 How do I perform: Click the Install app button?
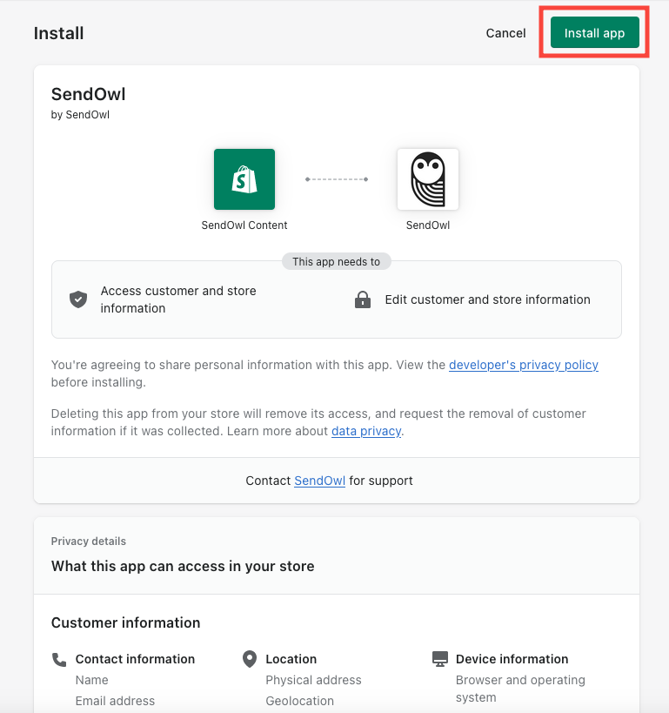(x=594, y=33)
